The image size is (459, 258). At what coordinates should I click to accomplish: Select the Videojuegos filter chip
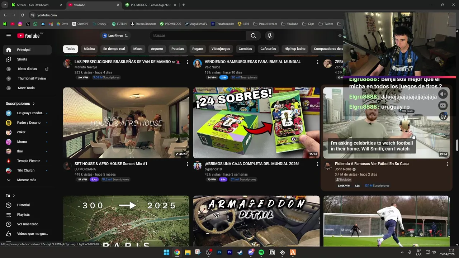coord(221,49)
